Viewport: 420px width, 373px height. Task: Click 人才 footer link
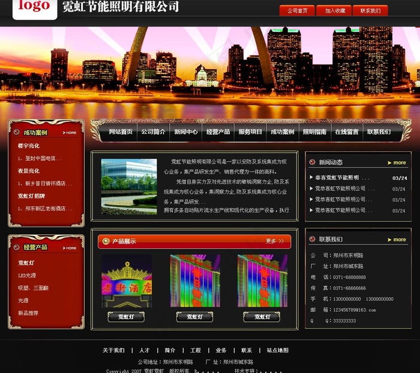tap(145, 350)
